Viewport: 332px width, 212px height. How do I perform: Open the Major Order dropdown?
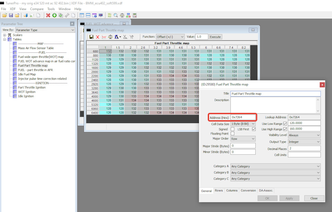pos(243,139)
